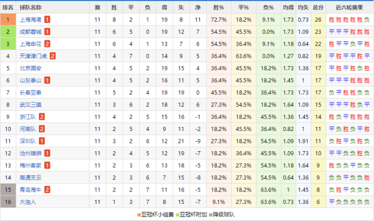The height and width of the screenshot is (221, 374).
Task: Click the red badge beside 上海海港
Action: 47,19
